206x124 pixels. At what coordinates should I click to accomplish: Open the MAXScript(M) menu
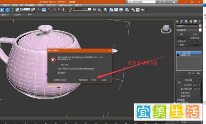(65, 5)
